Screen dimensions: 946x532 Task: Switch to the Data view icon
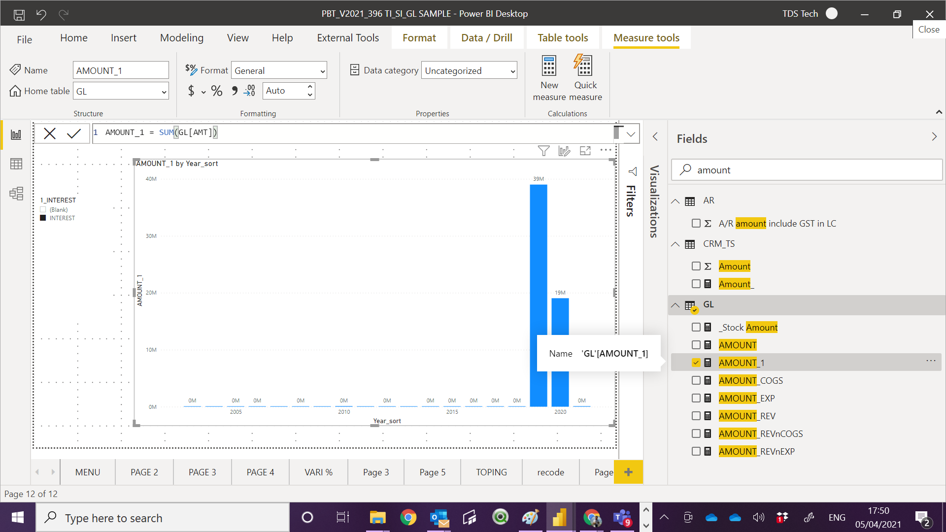point(16,164)
